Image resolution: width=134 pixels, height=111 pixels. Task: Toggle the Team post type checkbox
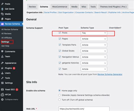click(60, 69)
